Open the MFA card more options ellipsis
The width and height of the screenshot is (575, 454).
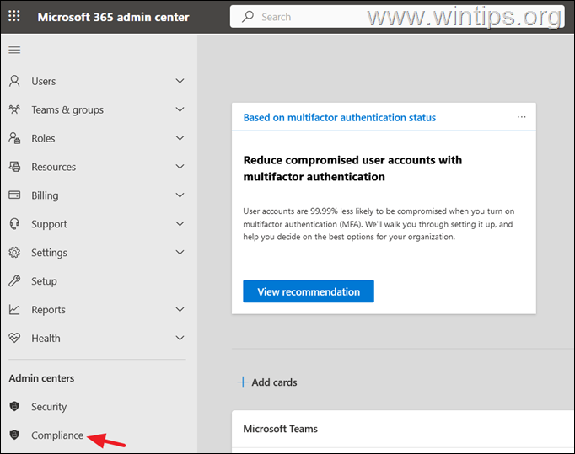pos(521,117)
